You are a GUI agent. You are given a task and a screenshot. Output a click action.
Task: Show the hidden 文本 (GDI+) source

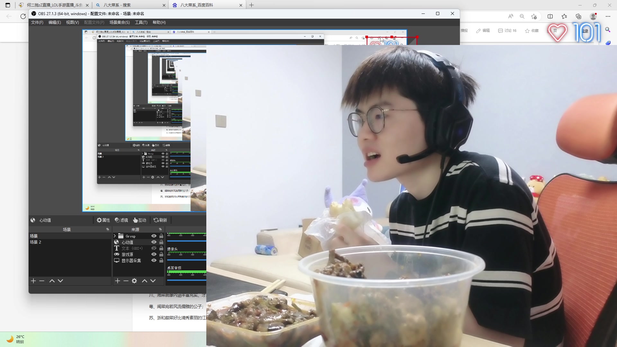(154, 248)
